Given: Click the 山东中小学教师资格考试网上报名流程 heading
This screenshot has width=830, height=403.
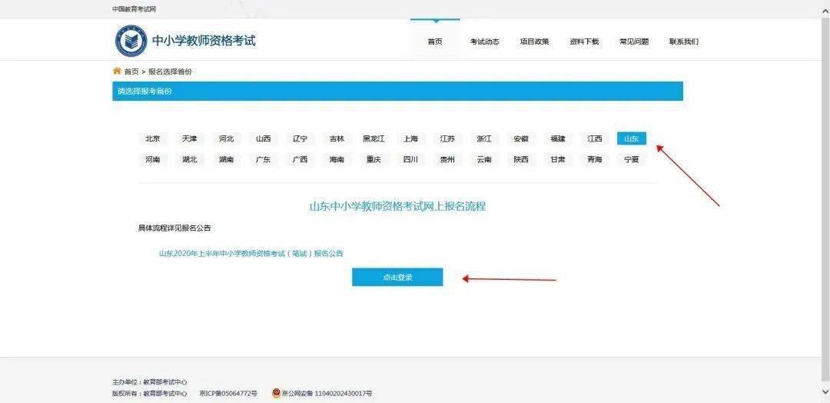Looking at the screenshot, I should click(397, 207).
